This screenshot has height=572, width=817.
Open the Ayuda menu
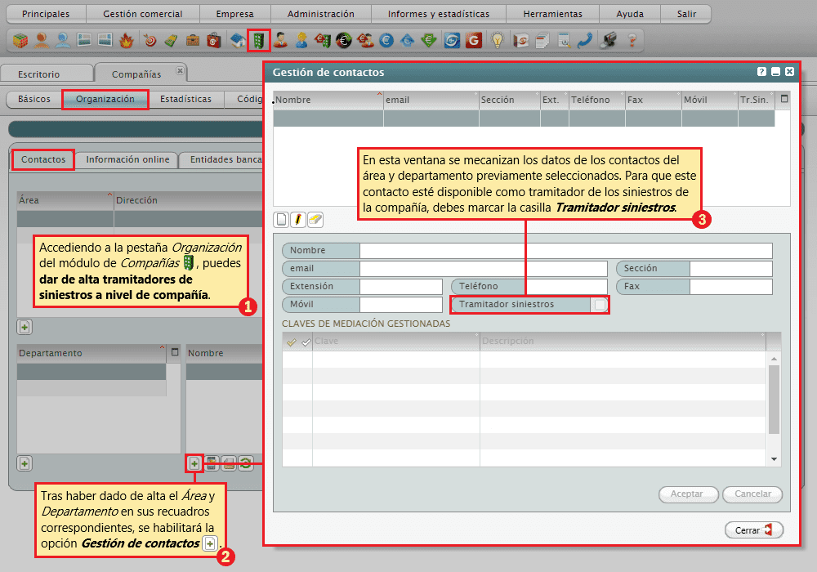[x=630, y=14]
